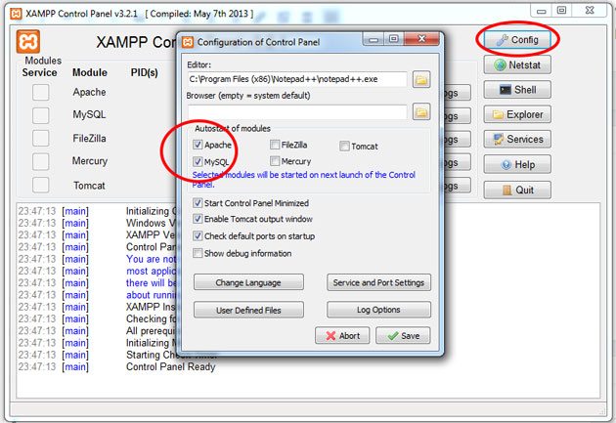616x423 pixels.
Task: Open Service and Port Settings
Action: pyautogui.click(x=378, y=282)
